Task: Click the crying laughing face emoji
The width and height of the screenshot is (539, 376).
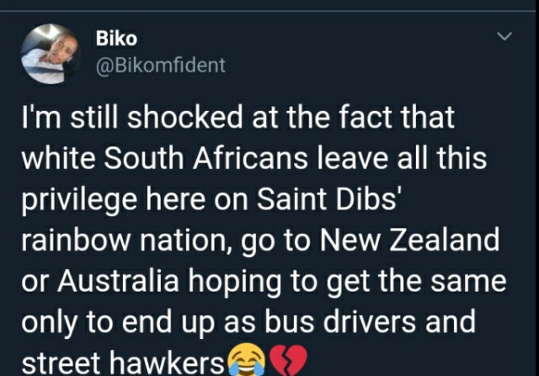Action: pos(247,359)
